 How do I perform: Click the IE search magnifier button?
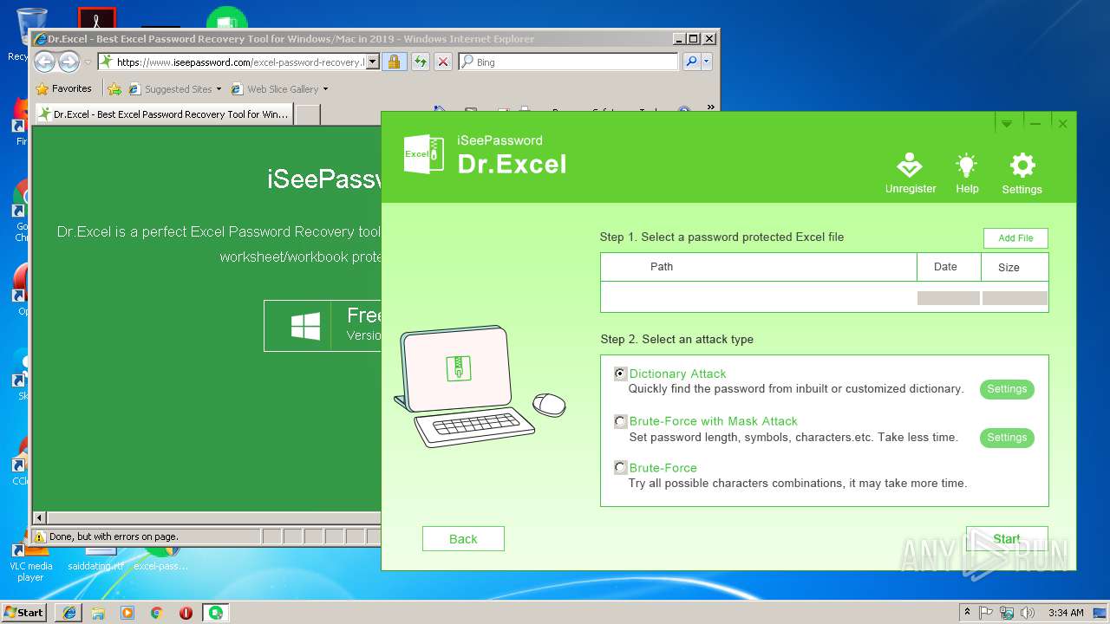691,62
